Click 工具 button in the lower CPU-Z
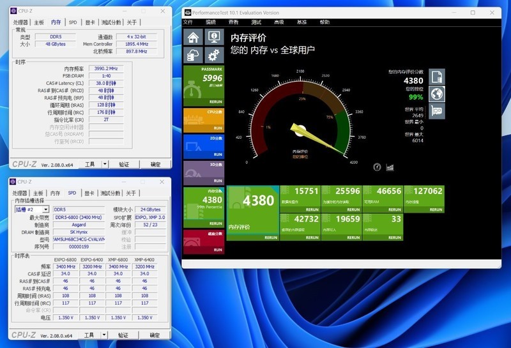 [x=89, y=335]
